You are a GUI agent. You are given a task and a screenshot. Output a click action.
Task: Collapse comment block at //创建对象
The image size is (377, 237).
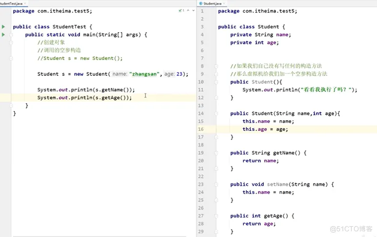[x=11, y=43]
